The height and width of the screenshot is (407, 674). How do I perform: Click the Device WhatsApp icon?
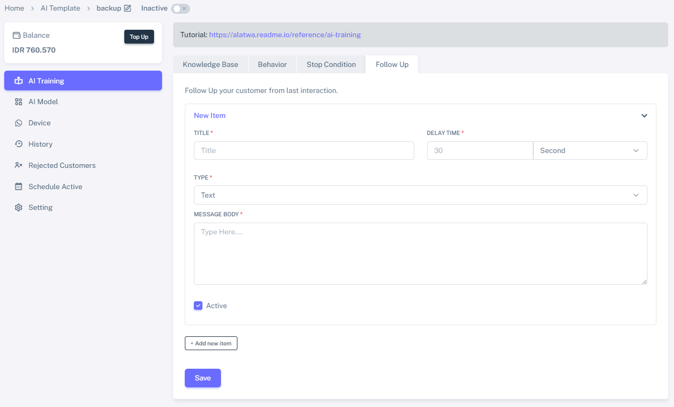(19, 123)
